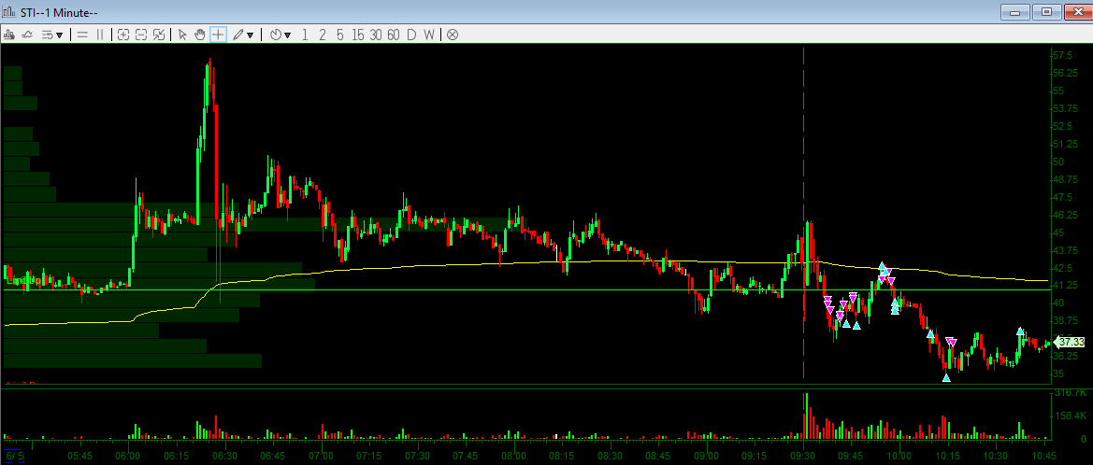The width and height of the screenshot is (1093, 465).
Task: Open the chart type bar icon
Action: pyautogui.click(x=9, y=35)
